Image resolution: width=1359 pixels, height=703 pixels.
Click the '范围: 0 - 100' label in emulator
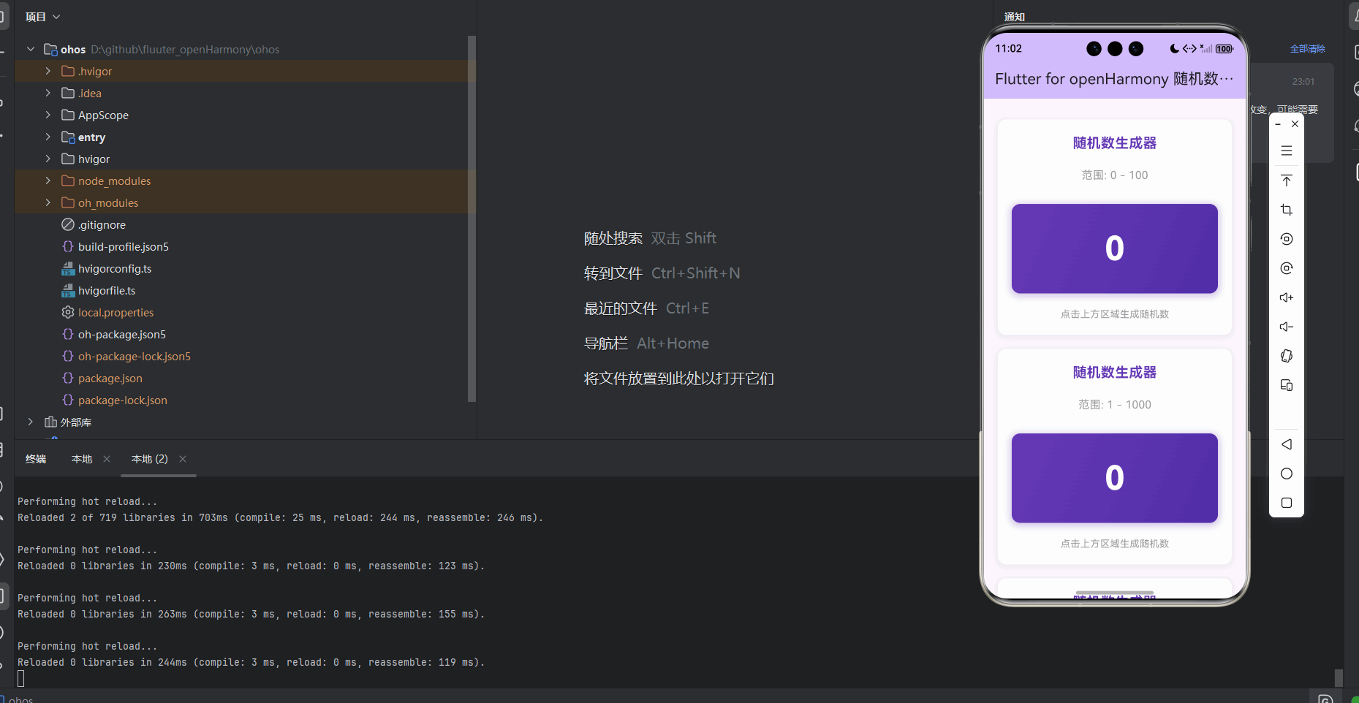coord(1115,175)
